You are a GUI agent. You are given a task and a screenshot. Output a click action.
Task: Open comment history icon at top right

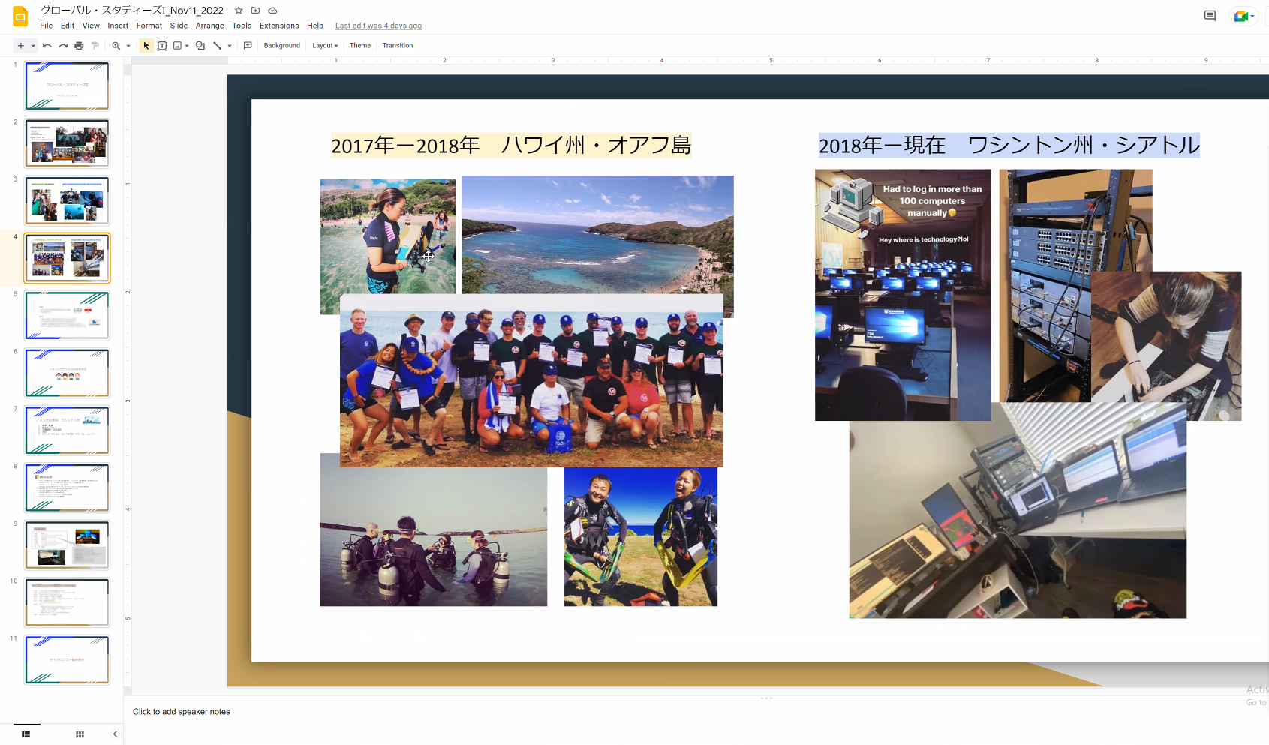click(x=1210, y=16)
